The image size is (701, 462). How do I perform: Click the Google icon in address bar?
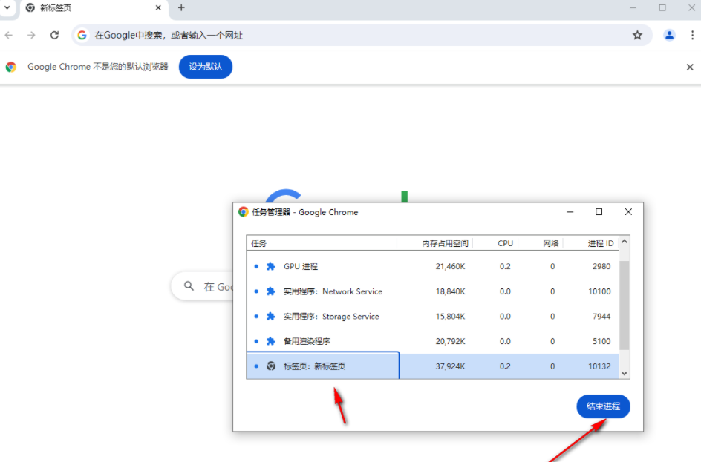click(82, 36)
